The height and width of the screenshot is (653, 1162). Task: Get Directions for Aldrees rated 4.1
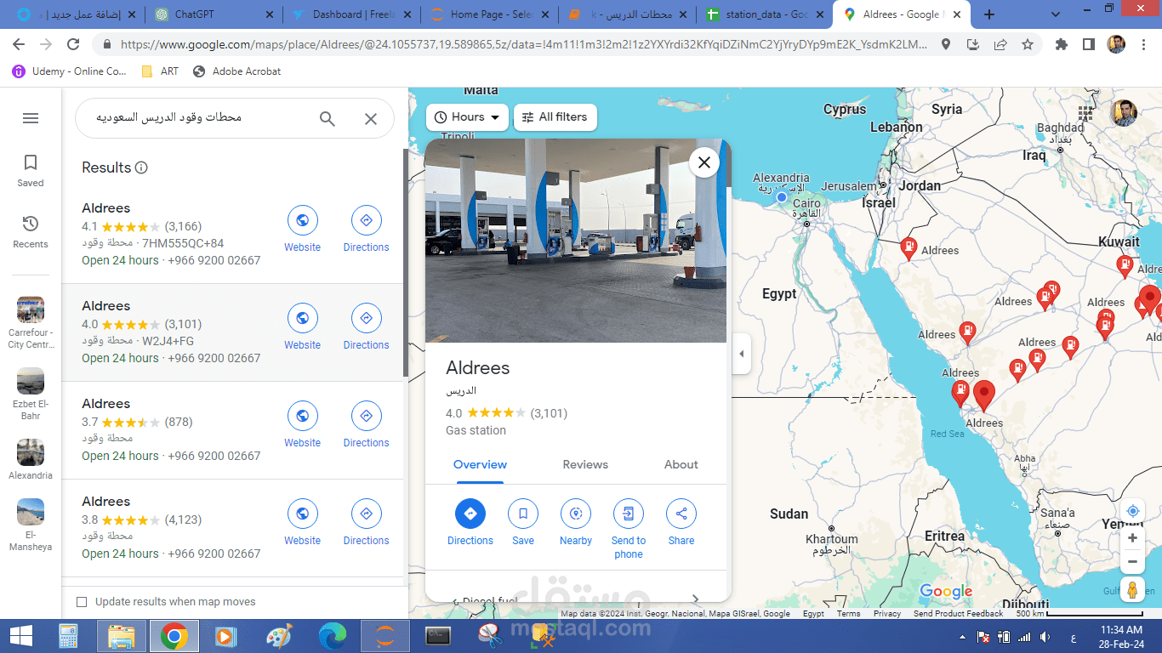tap(367, 229)
